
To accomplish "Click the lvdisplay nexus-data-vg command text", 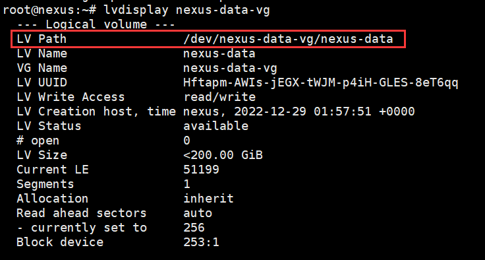I will [187, 11].
